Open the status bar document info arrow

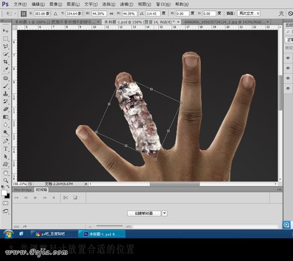coord(86,184)
